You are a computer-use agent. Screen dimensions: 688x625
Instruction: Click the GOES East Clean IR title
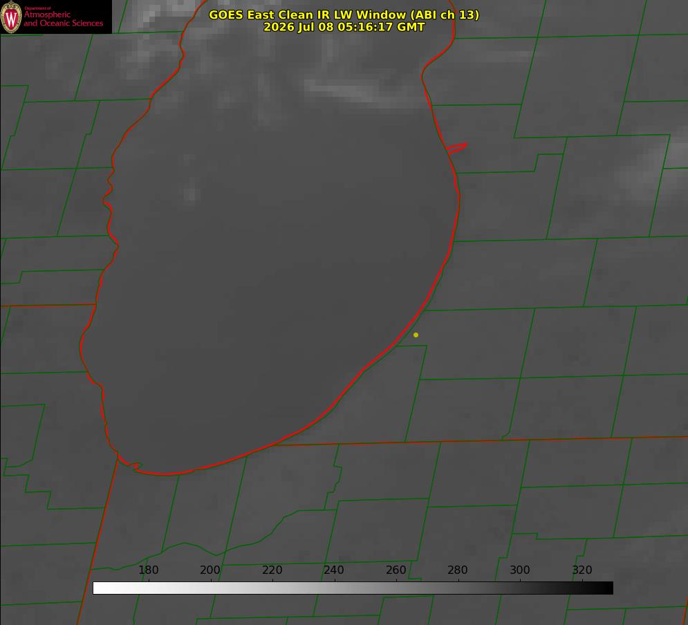coord(344,15)
